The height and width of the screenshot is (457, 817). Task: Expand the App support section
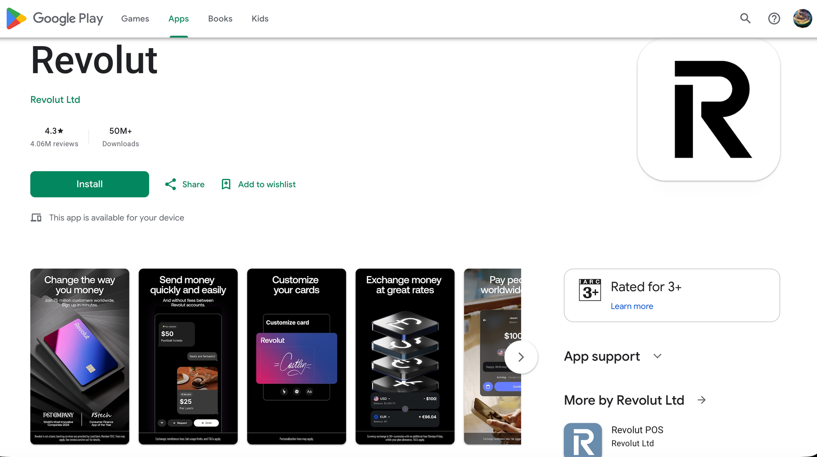[613, 357]
